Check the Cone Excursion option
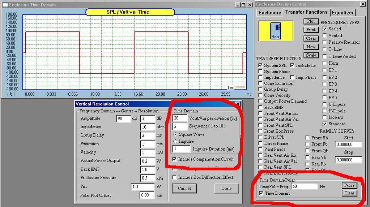This screenshot has height=207, width=370. 260,83
